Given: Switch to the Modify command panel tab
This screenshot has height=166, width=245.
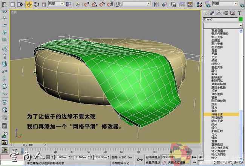Looking at the screenshot, I should pos(212,13).
